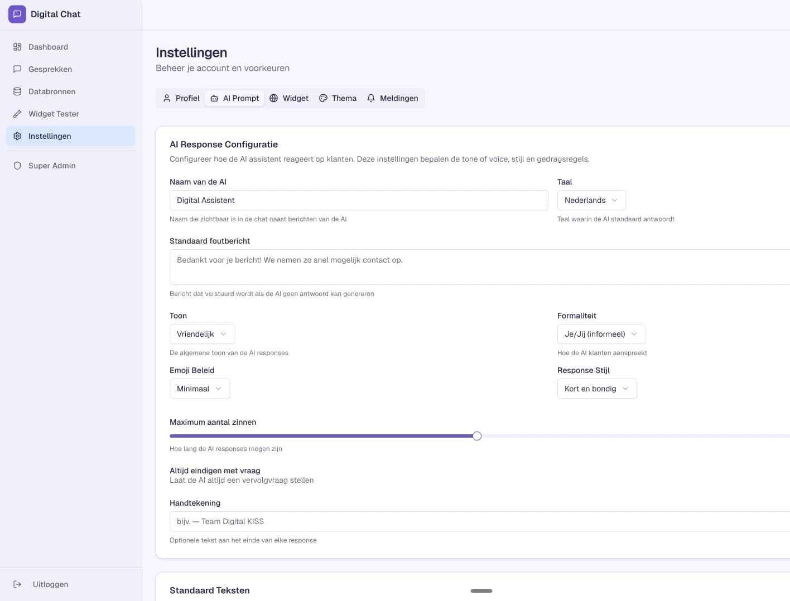Click the Maximum aantal zinnen slider handle
The width and height of the screenshot is (790, 601).
477,436
